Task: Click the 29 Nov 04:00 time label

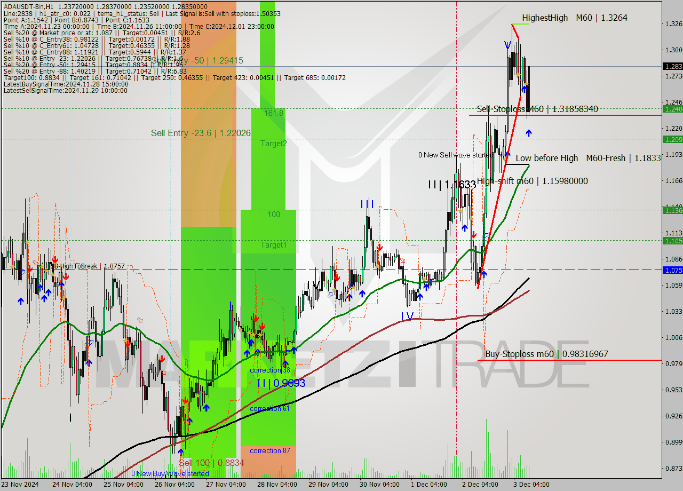Action: 328,485
